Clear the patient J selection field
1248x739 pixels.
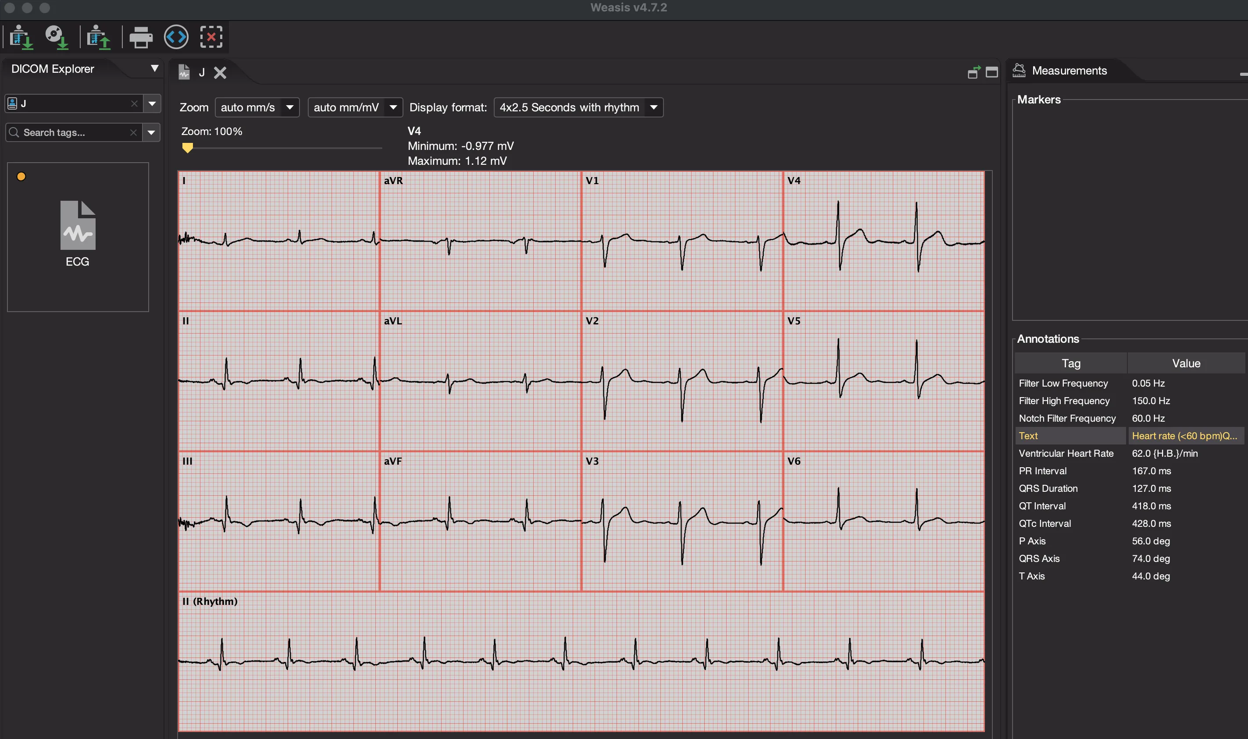click(x=134, y=103)
